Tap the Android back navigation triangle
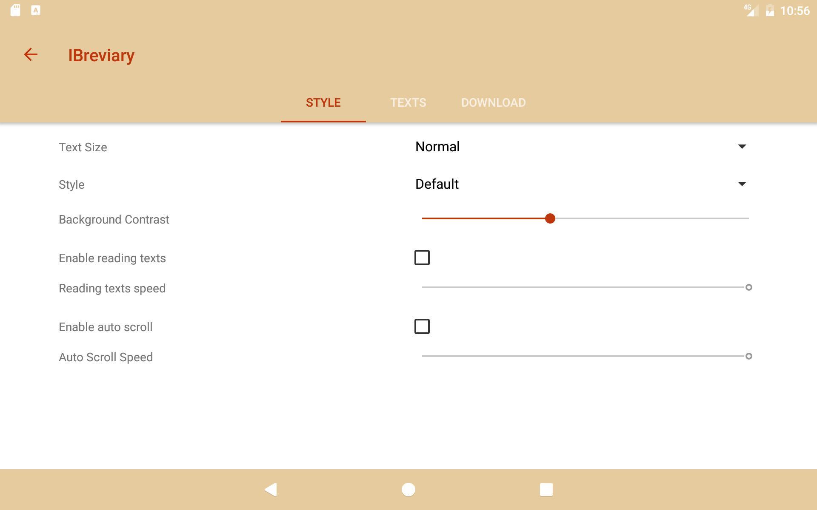The image size is (817, 510). pos(271,490)
